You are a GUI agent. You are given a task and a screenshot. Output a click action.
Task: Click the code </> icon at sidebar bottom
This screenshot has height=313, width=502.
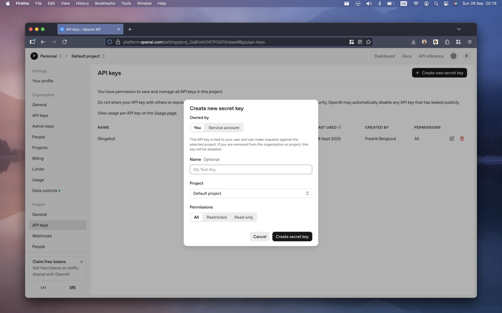click(x=43, y=287)
